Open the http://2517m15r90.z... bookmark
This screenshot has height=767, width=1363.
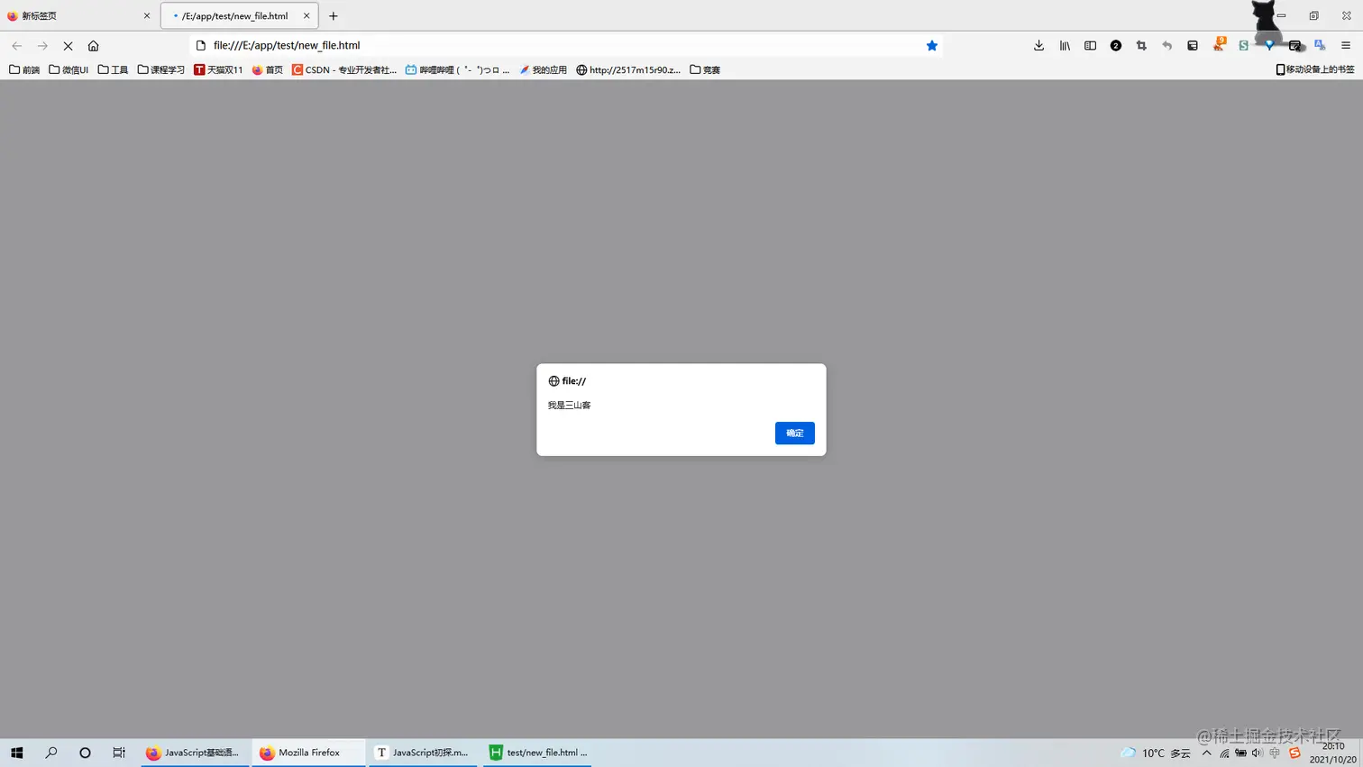pos(628,69)
